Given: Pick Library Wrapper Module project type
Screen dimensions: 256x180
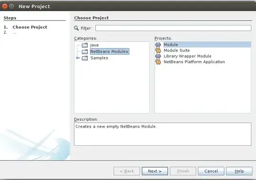Looking at the screenshot, I should click(x=187, y=56).
